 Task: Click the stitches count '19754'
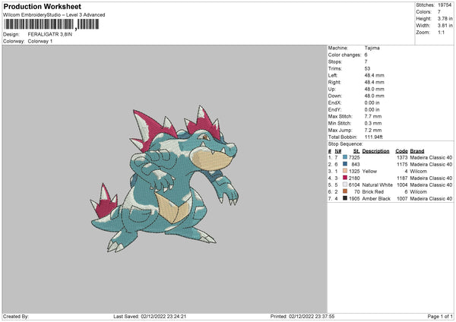tap(445, 5)
